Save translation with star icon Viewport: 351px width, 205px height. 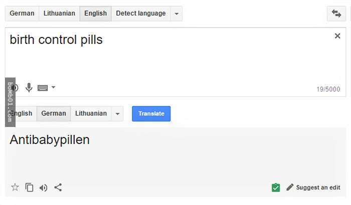pyautogui.click(x=15, y=187)
